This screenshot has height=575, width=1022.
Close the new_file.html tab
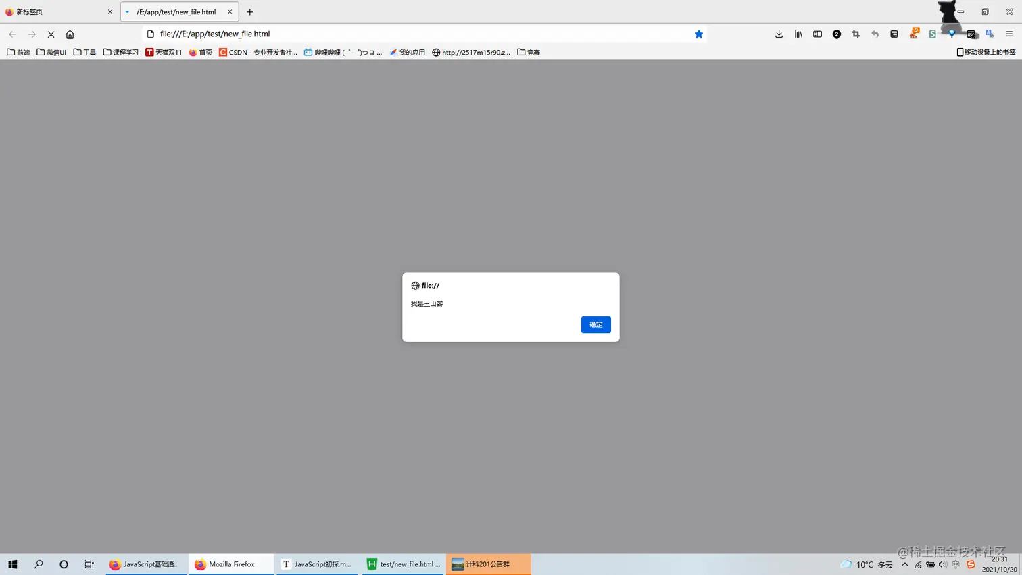click(230, 12)
